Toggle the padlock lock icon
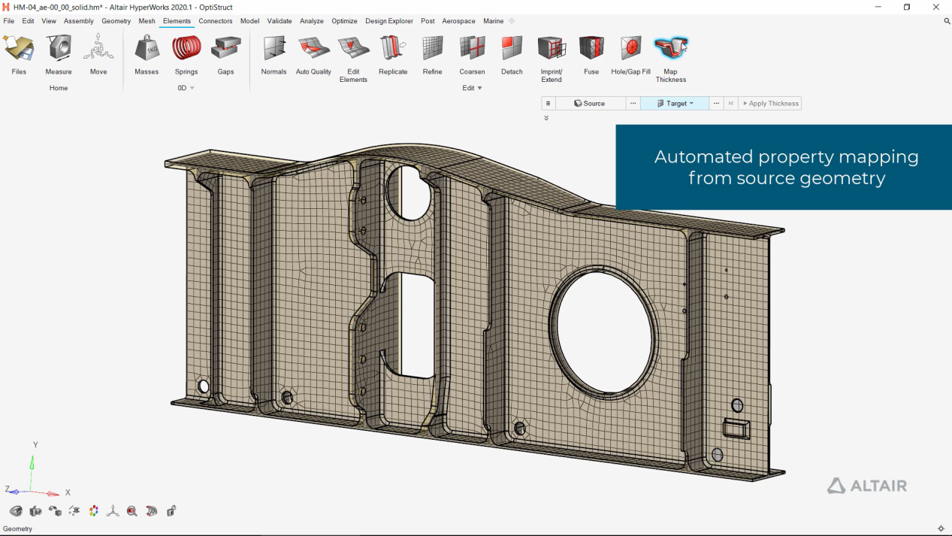The height and width of the screenshot is (536, 952). click(171, 511)
